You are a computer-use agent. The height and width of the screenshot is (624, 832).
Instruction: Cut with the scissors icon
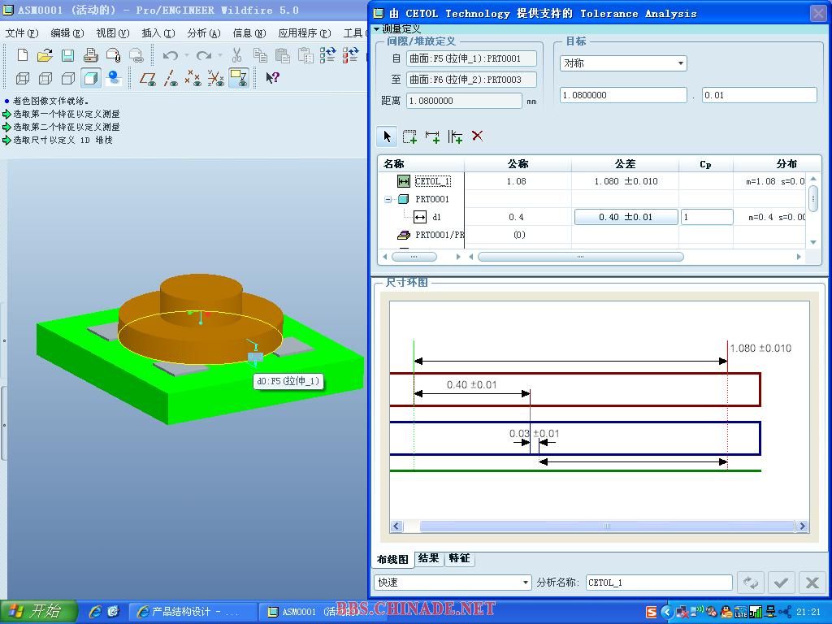point(236,55)
